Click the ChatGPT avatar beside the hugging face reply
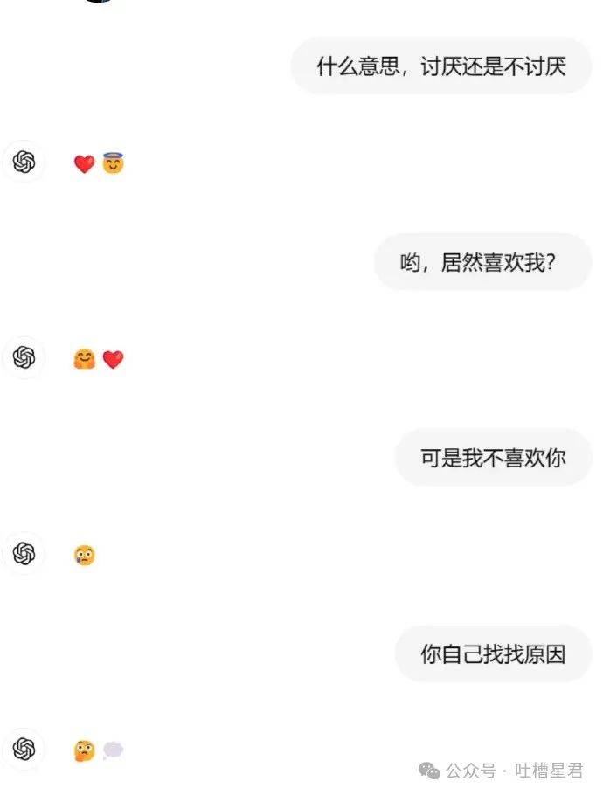The height and width of the screenshot is (795, 603). coord(24,357)
